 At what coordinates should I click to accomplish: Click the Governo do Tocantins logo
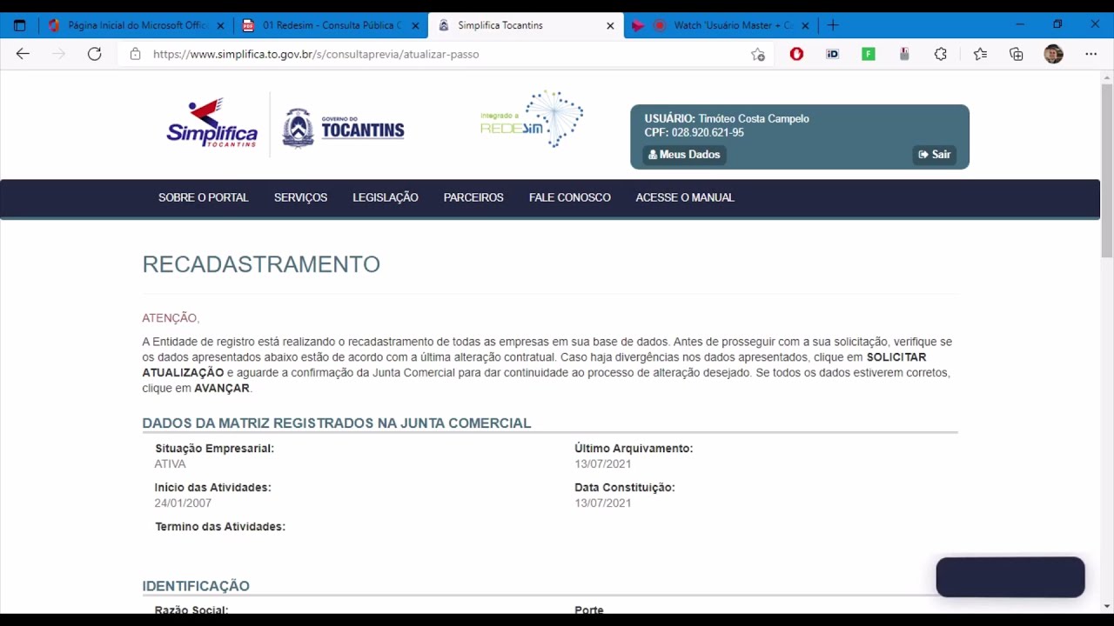point(343,128)
